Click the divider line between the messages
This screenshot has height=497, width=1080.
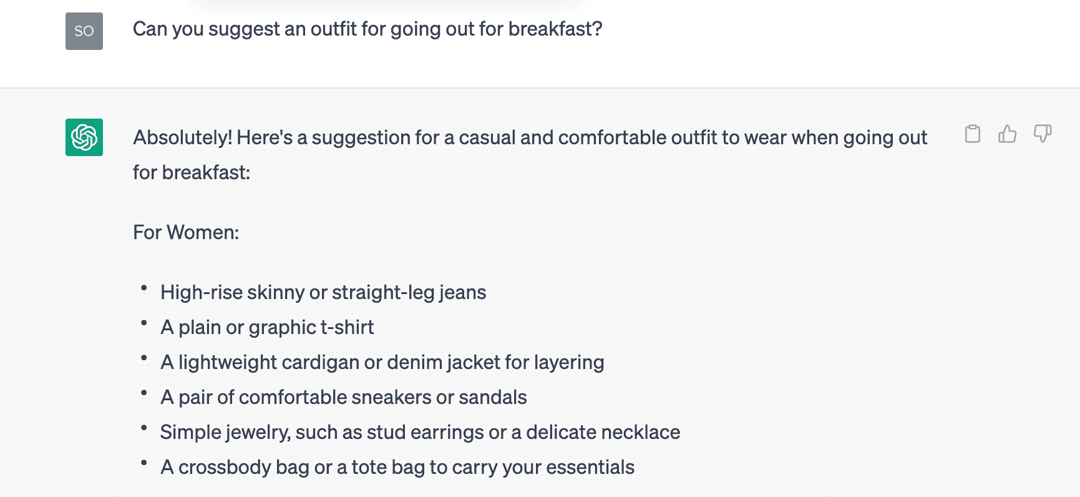click(540, 87)
